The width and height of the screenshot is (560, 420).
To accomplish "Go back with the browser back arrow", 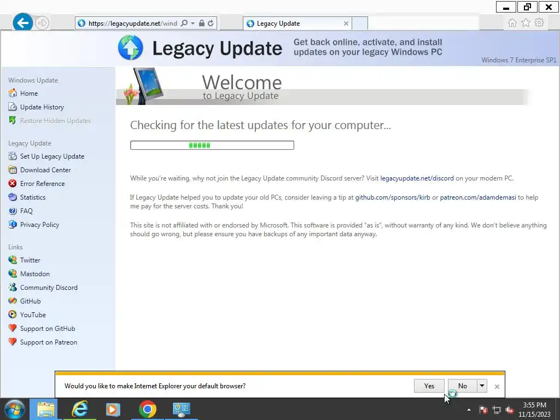I will (x=23, y=23).
